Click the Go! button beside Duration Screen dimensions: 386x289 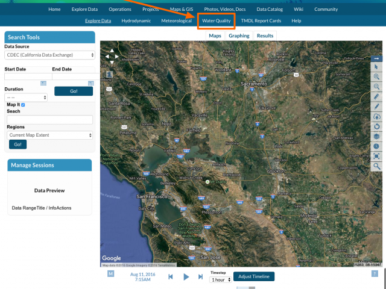point(74,91)
